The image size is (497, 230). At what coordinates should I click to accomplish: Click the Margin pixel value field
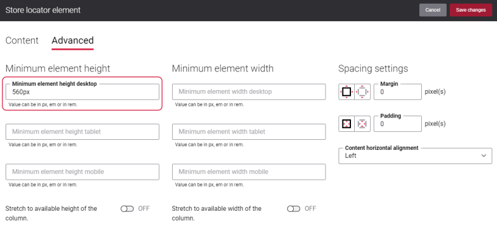tap(398, 92)
